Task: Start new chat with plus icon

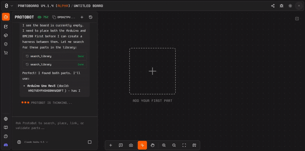Action: pyautogui.click(x=82, y=17)
